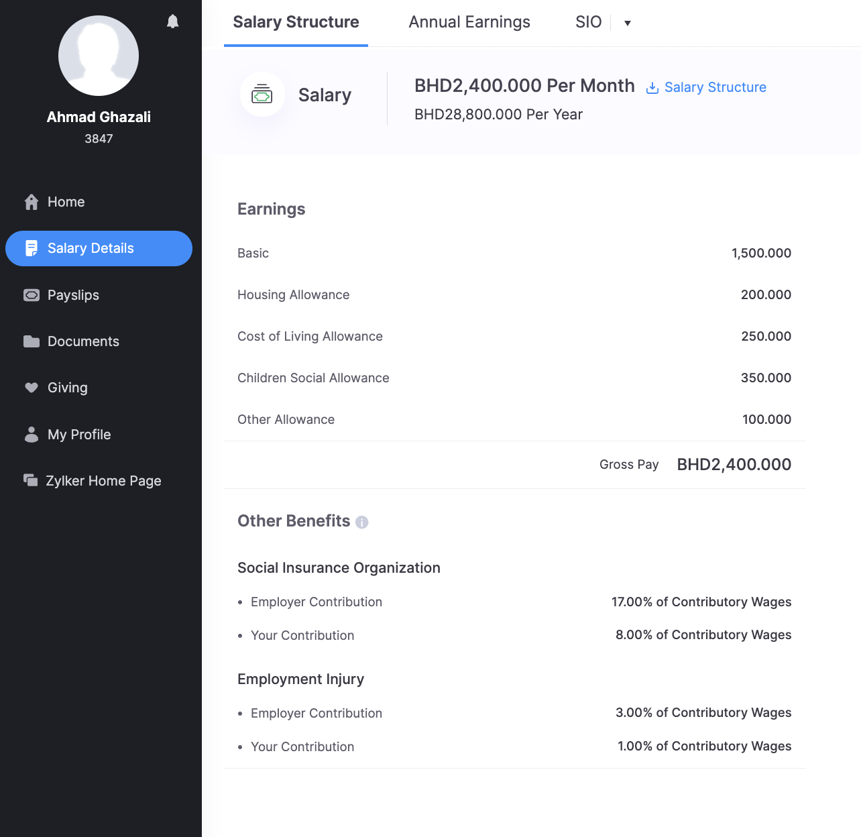Go to Payslips page
This screenshot has width=861, height=837.
pos(73,295)
